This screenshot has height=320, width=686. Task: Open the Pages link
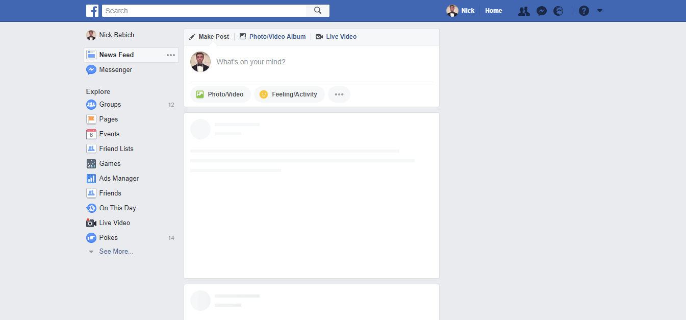coord(109,119)
